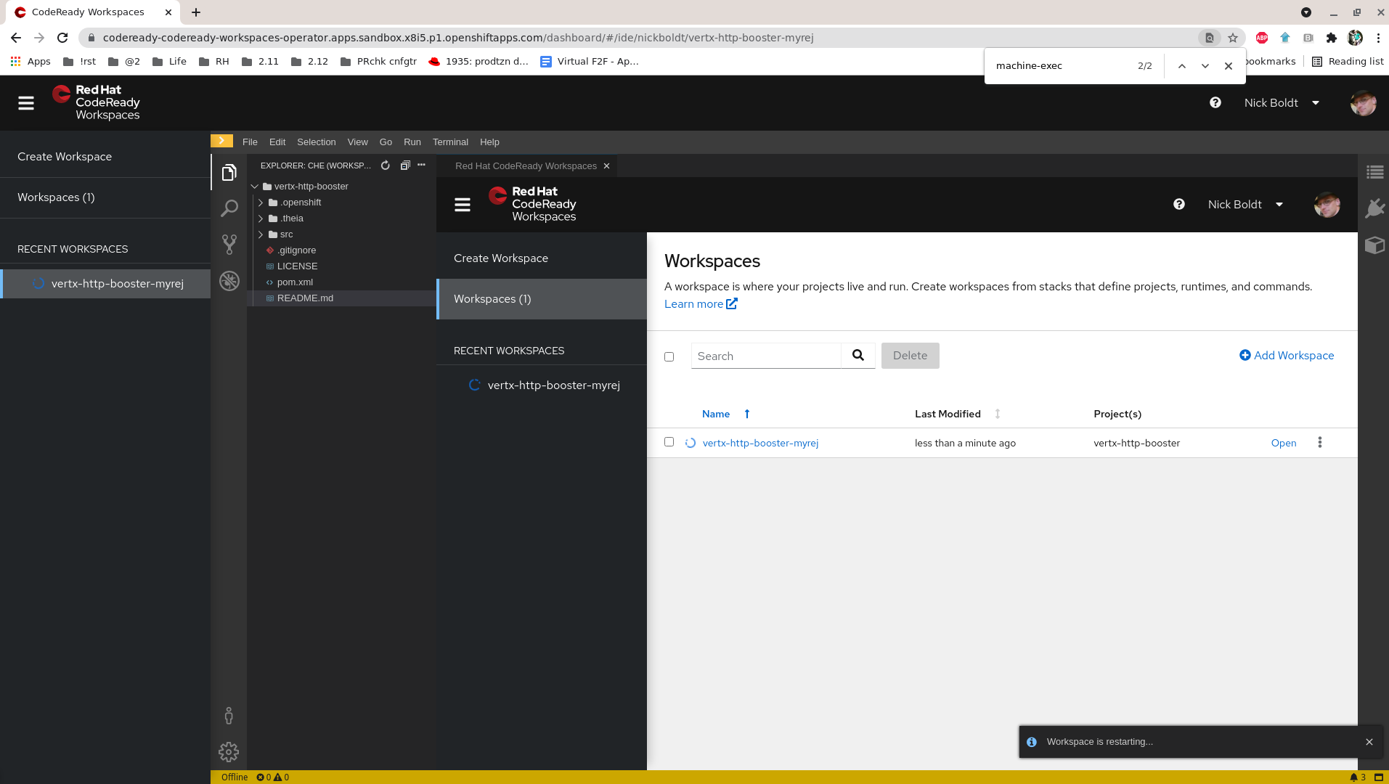Bookmark this page with the star icon
Image resolution: width=1389 pixels, height=784 pixels.
point(1232,38)
